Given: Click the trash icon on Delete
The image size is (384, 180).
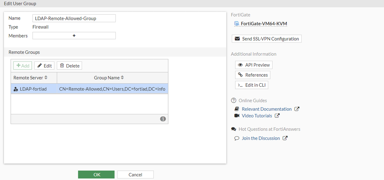Looking at the screenshot, I should click(x=62, y=66).
